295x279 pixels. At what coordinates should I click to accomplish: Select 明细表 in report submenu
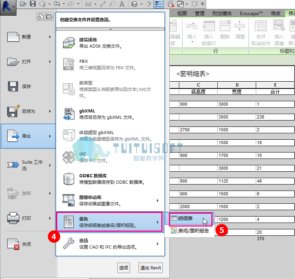pos(189,219)
